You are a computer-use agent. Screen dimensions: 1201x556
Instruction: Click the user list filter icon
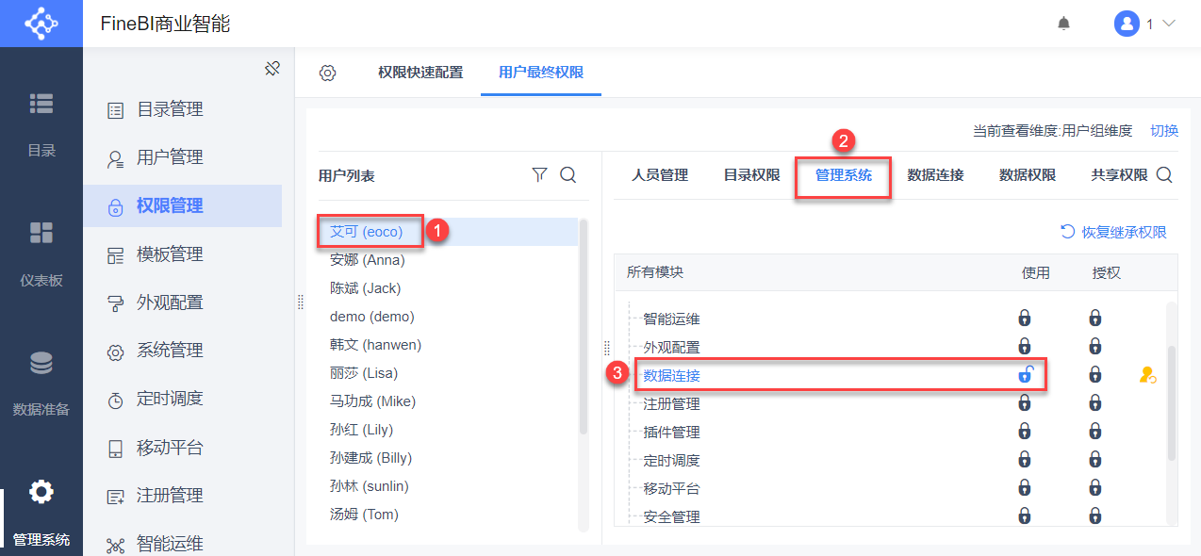coord(539,174)
